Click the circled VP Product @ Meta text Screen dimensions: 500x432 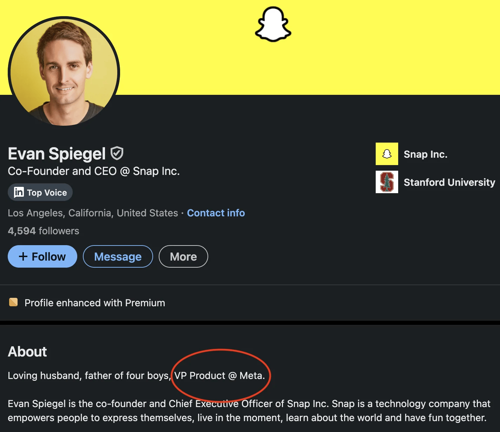(219, 375)
